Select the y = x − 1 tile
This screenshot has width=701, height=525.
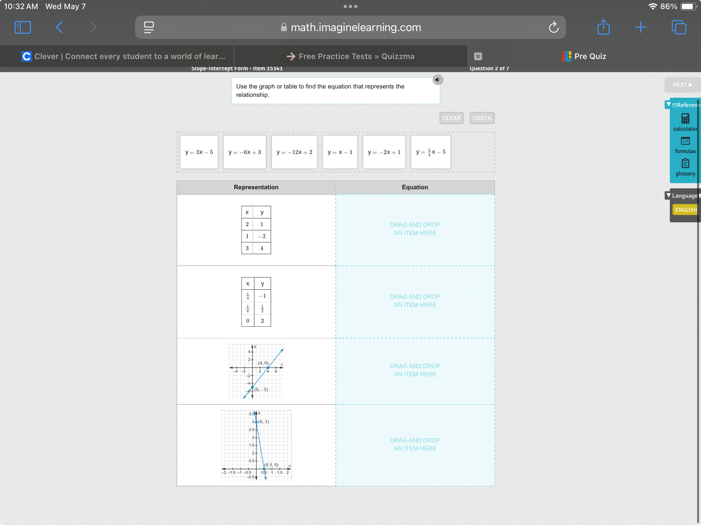(340, 152)
